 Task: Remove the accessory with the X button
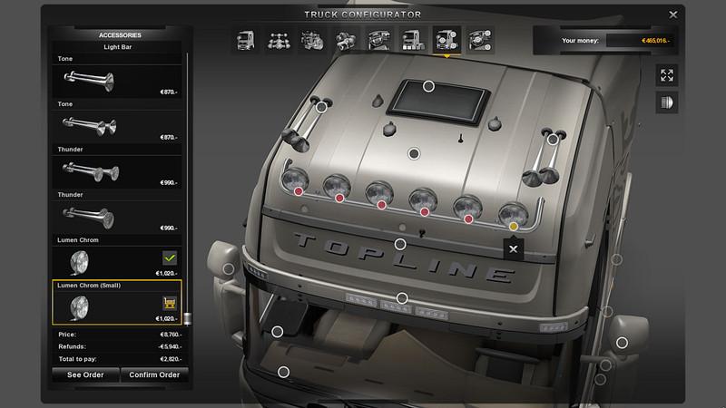514,248
